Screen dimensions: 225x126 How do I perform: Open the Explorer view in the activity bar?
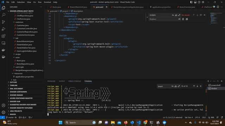[4, 8]
